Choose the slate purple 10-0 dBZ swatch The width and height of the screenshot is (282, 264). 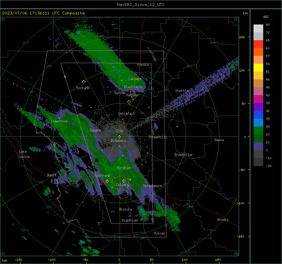click(258, 146)
